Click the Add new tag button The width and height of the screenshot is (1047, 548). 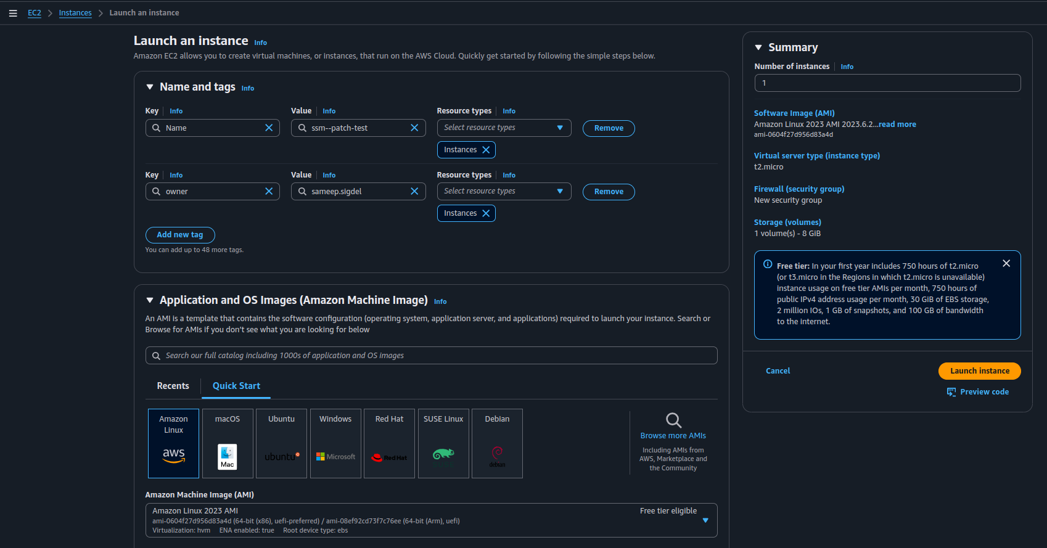(180, 235)
